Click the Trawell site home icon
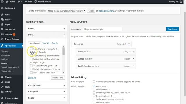Viewport: 186px width, 104px height. (7, 2)
